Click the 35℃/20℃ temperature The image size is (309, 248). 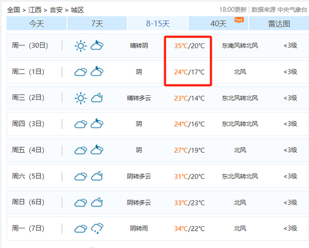(x=189, y=46)
